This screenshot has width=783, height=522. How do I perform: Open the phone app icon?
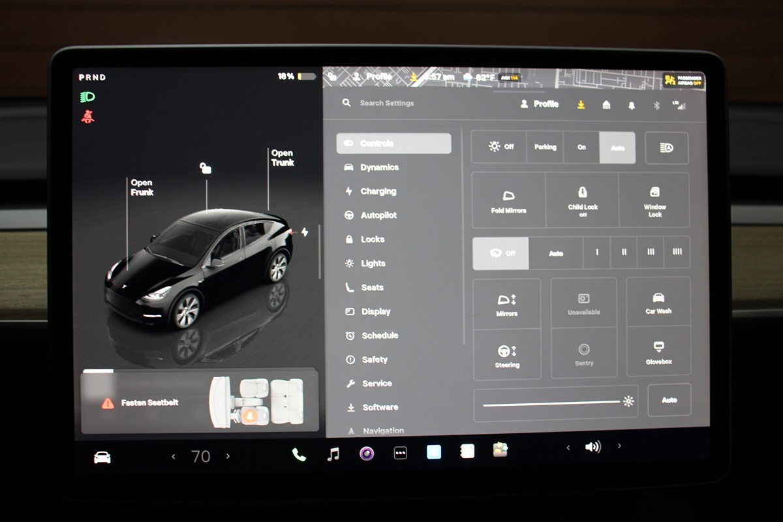tap(299, 455)
